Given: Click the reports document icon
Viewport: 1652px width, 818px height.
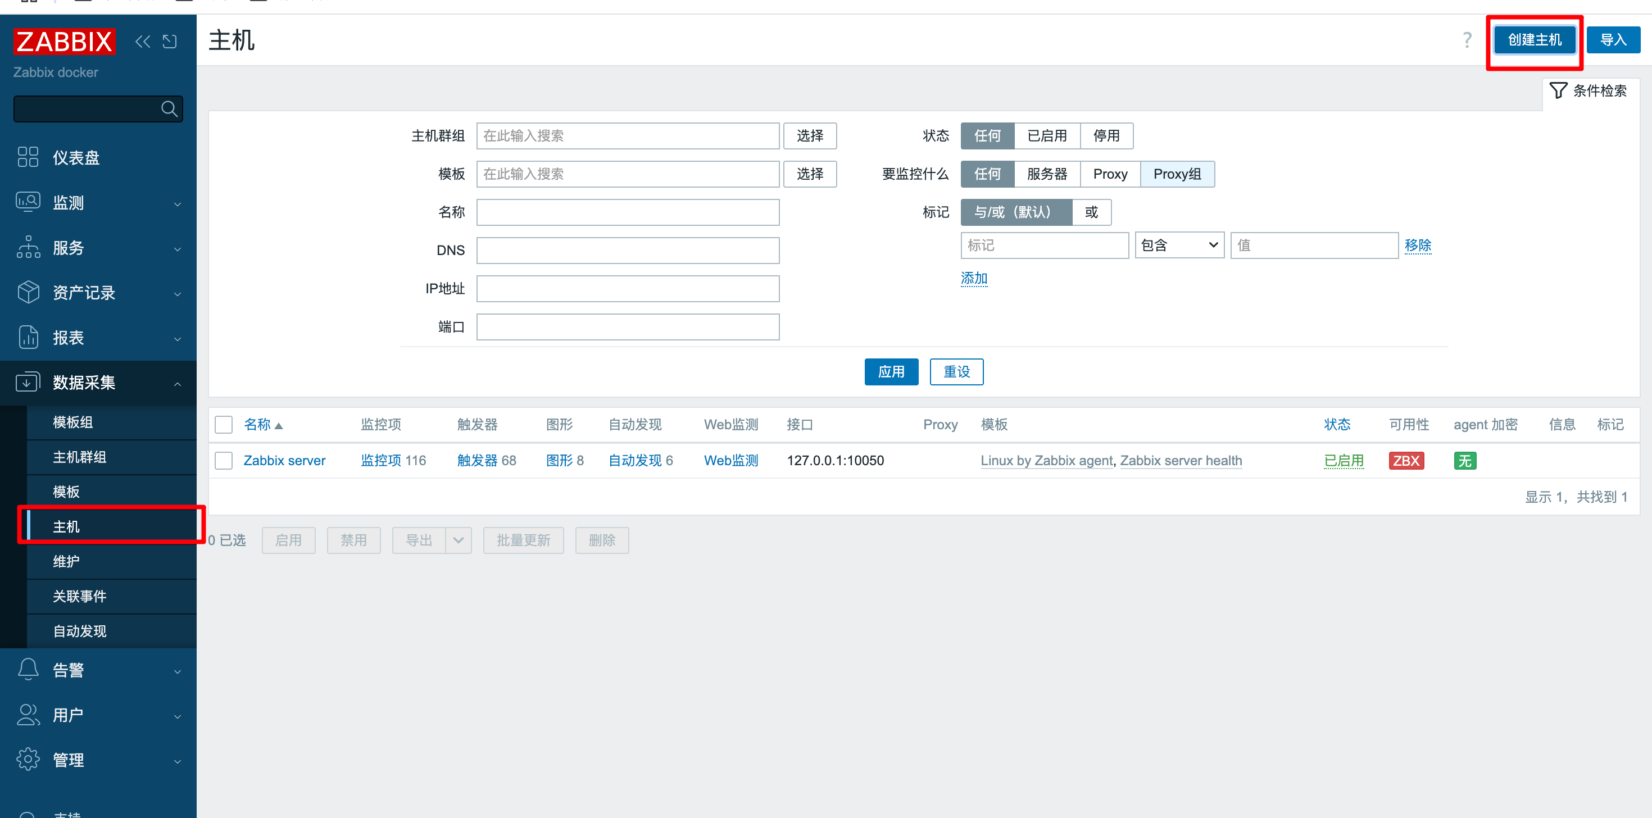Looking at the screenshot, I should click(28, 337).
